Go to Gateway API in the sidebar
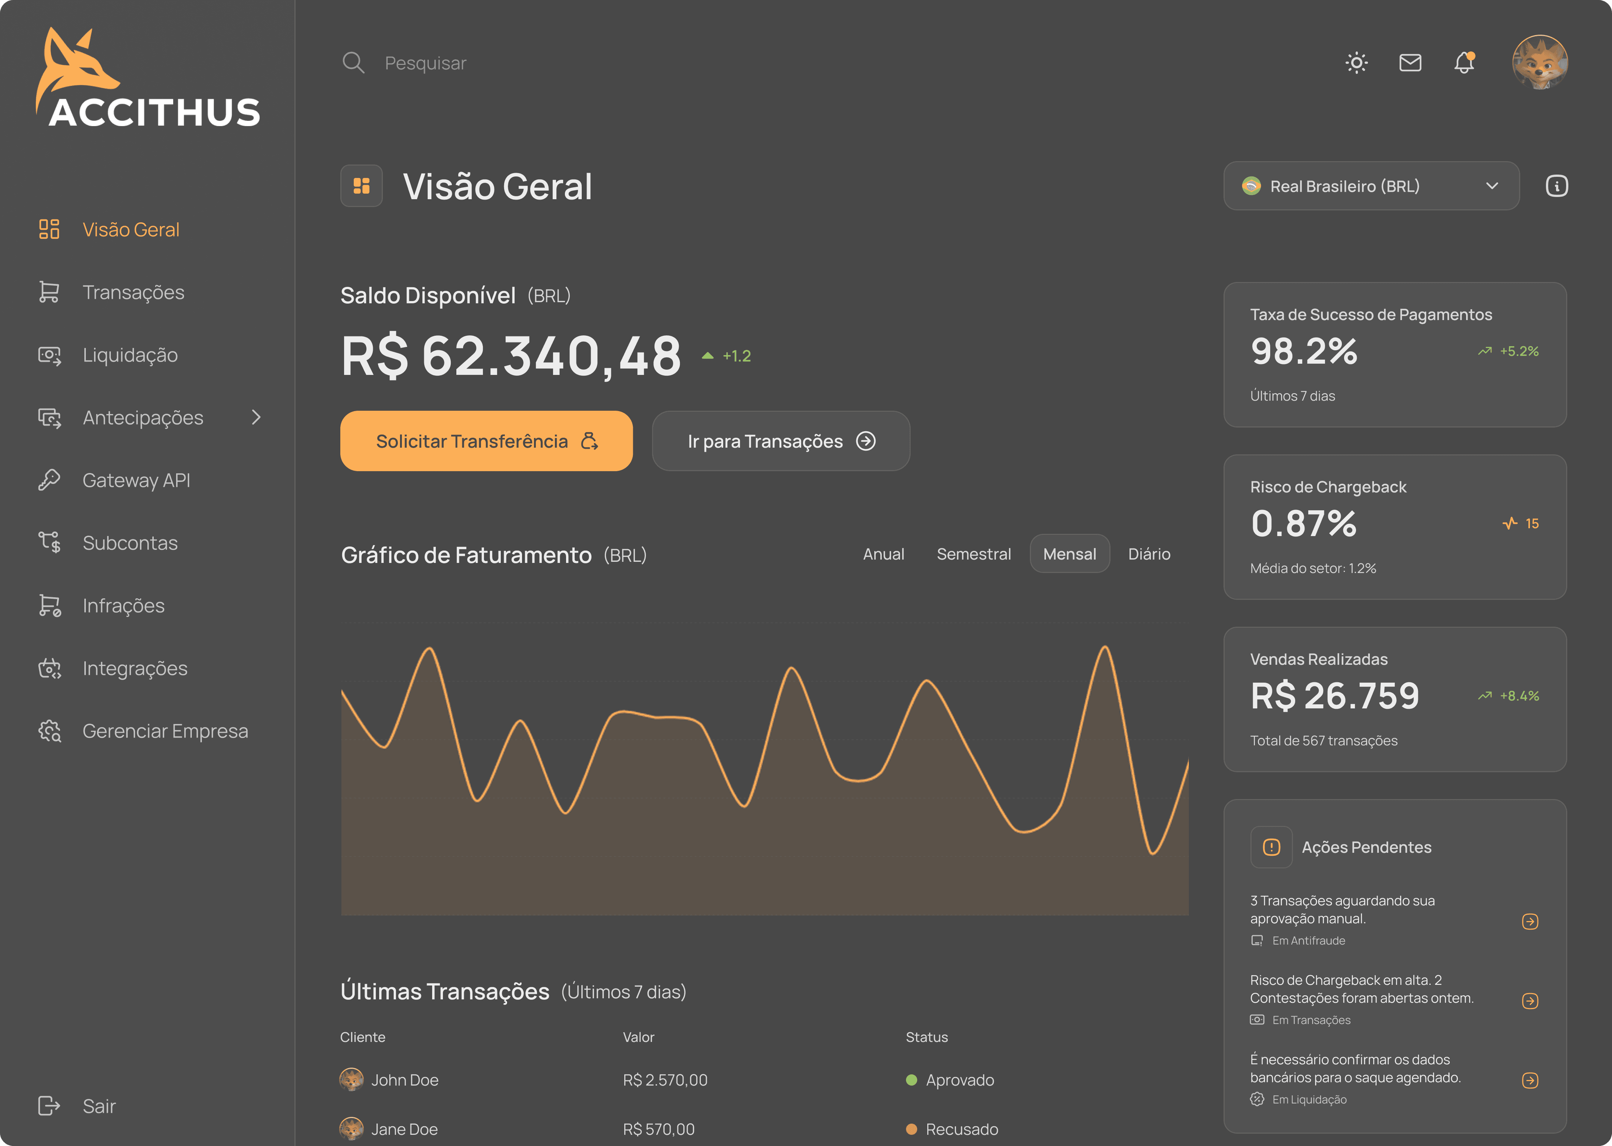Viewport: 1612px width, 1146px height. [x=135, y=480]
